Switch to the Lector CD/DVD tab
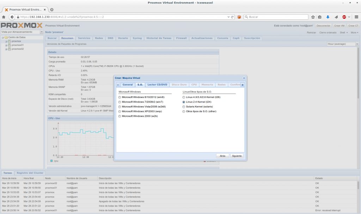The image size is (361, 214). click(x=157, y=85)
